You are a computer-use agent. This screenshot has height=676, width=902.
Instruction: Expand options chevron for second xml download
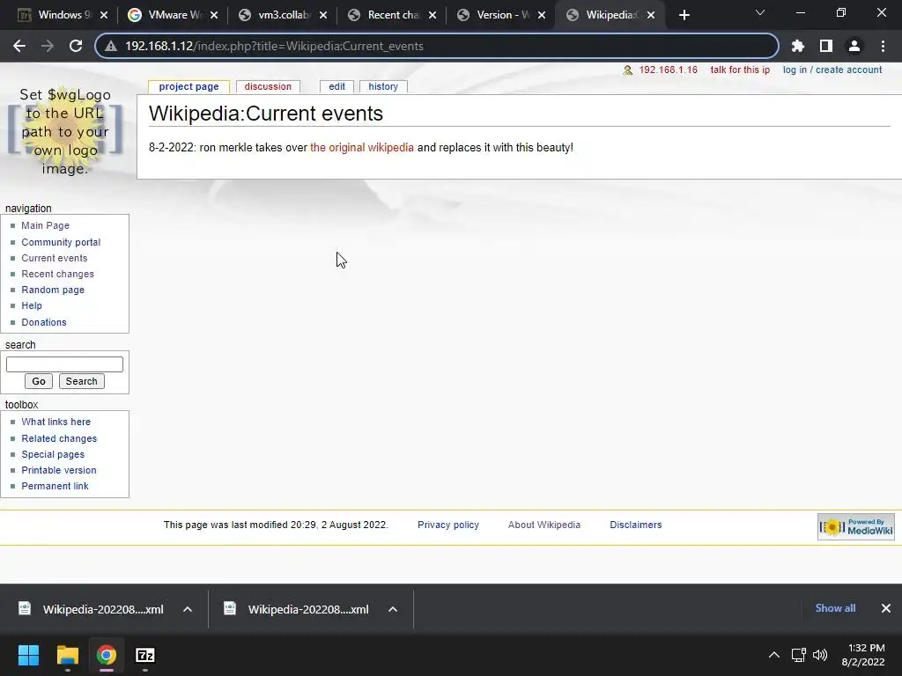[x=393, y=609]
